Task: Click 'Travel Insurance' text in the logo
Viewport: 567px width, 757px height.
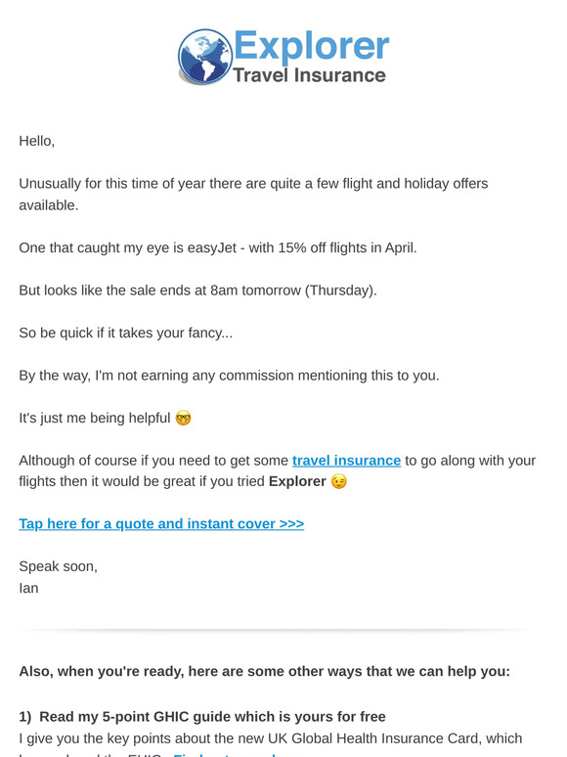Action: [309, 75]
